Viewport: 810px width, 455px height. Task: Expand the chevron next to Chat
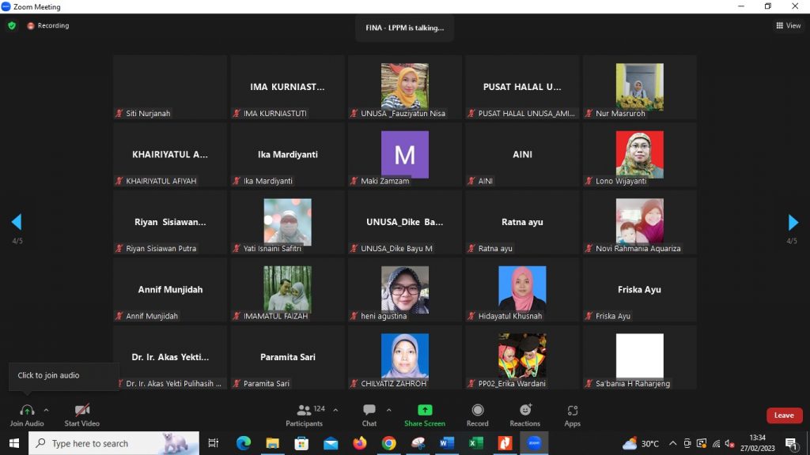388,410
